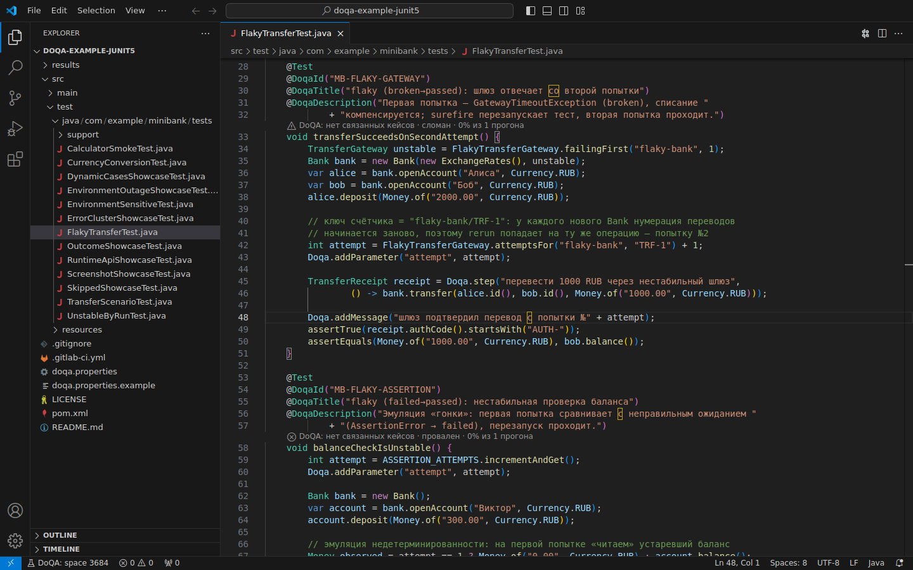
Task: Open the Edit menu
Action: tap(59, 11)
